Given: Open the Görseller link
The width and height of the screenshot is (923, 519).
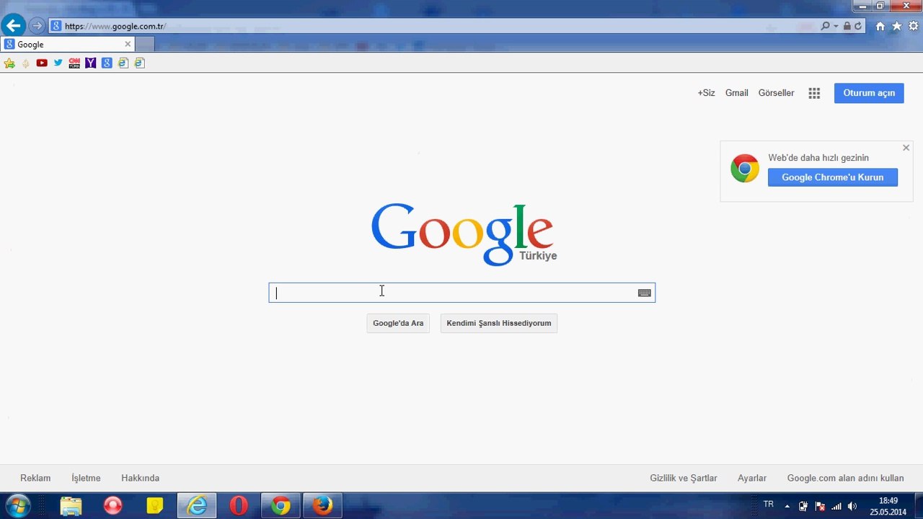Looking at the screenshot, I should 776,93.
